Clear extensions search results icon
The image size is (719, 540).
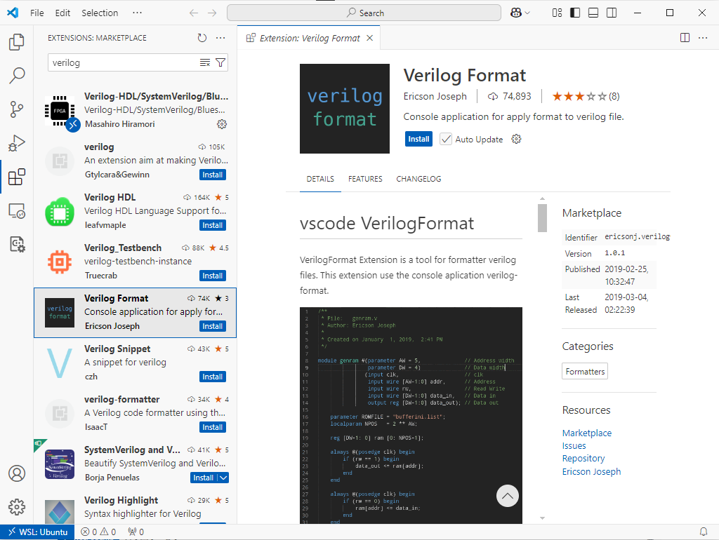[205, 62]
